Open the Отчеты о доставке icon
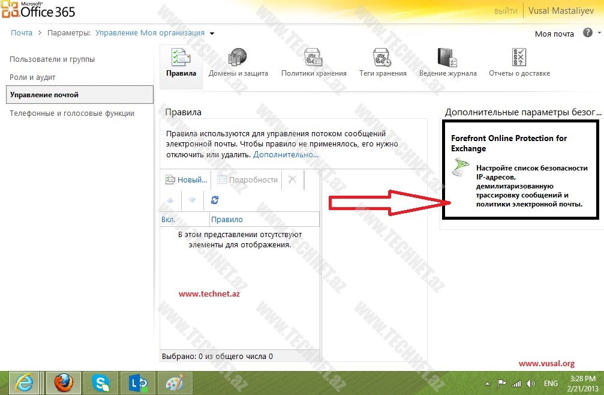This screenshot has height=395, width=604. pyautogui.click(x=519, y=58)
